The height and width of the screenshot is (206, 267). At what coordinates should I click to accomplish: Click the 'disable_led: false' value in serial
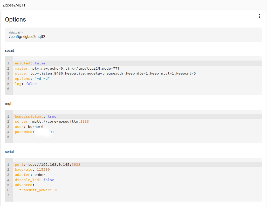pyautogui.click(x=49, y=180)
